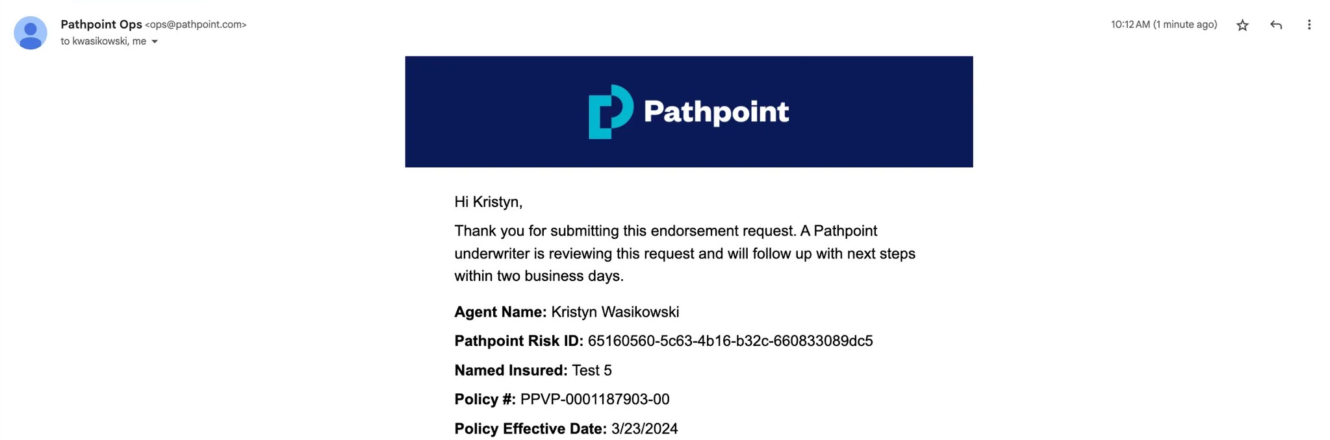Click the reply arrow icon
Image resolution: width=1330 pixels, height=440 pixels.
tap(1276, 25)
